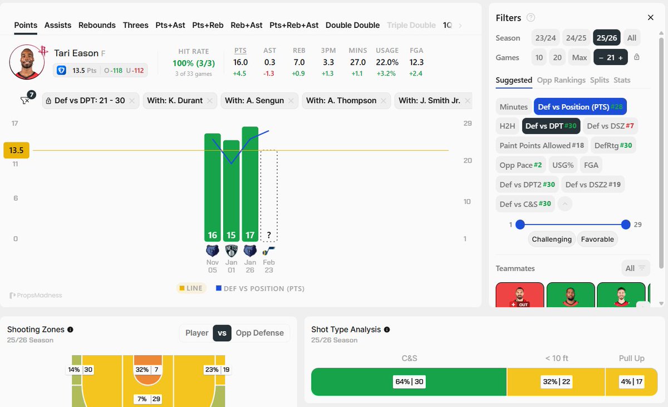The image size is (668, 407).
Task: Click the Memphis Grizzlies logo for Nov 05
Action: click(213, 251)
